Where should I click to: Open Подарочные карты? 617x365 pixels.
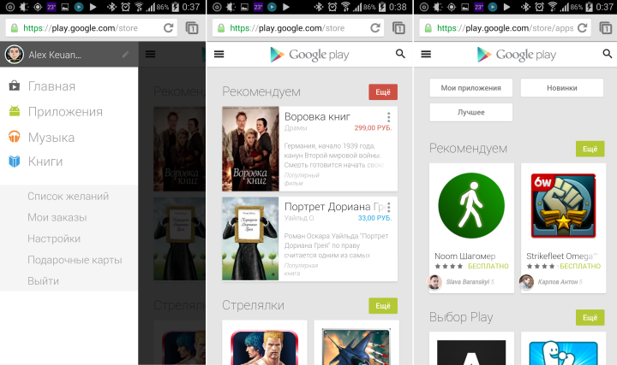click(x=75, y=260)
